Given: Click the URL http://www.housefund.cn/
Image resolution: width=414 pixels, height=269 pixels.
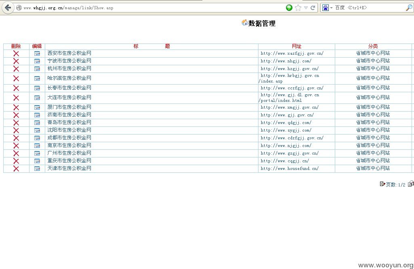Looking at the screenshot, I should pyautogui.click(x=289, y=168).
